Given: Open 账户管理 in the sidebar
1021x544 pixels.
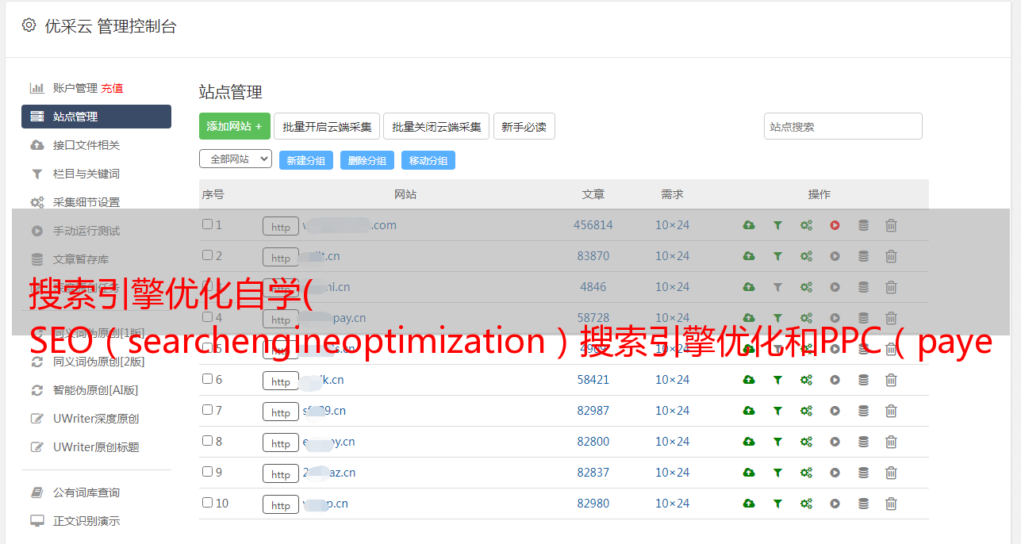Looking at the screenshot, I should [75, 88].
